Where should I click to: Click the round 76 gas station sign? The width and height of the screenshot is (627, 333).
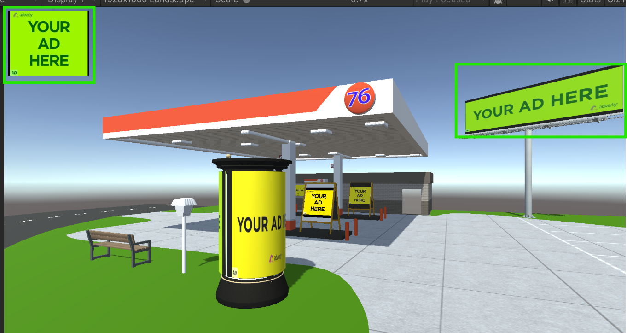359,97
